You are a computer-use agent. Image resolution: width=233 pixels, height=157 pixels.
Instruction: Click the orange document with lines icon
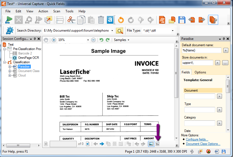tap(162, 20)
